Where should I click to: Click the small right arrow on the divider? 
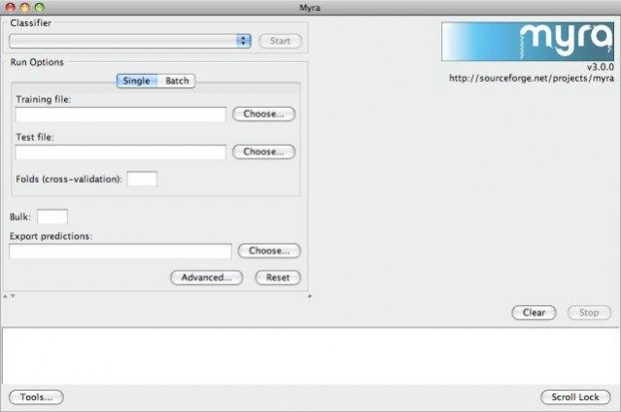pos(310,296)
